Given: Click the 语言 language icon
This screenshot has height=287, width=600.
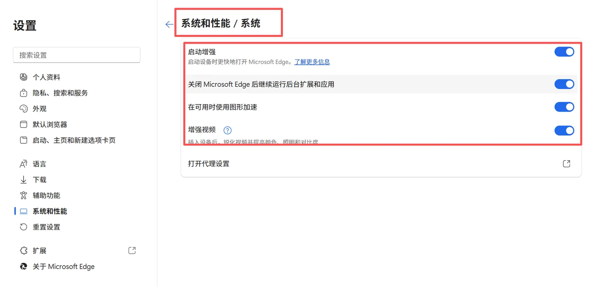Looking at the screenshot, I should pos(24,164).
